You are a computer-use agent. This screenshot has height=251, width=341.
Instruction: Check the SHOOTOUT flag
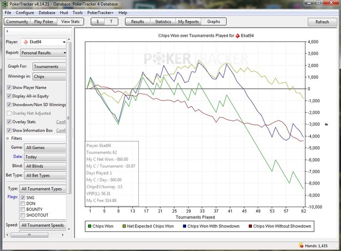[x=22, y=215]
